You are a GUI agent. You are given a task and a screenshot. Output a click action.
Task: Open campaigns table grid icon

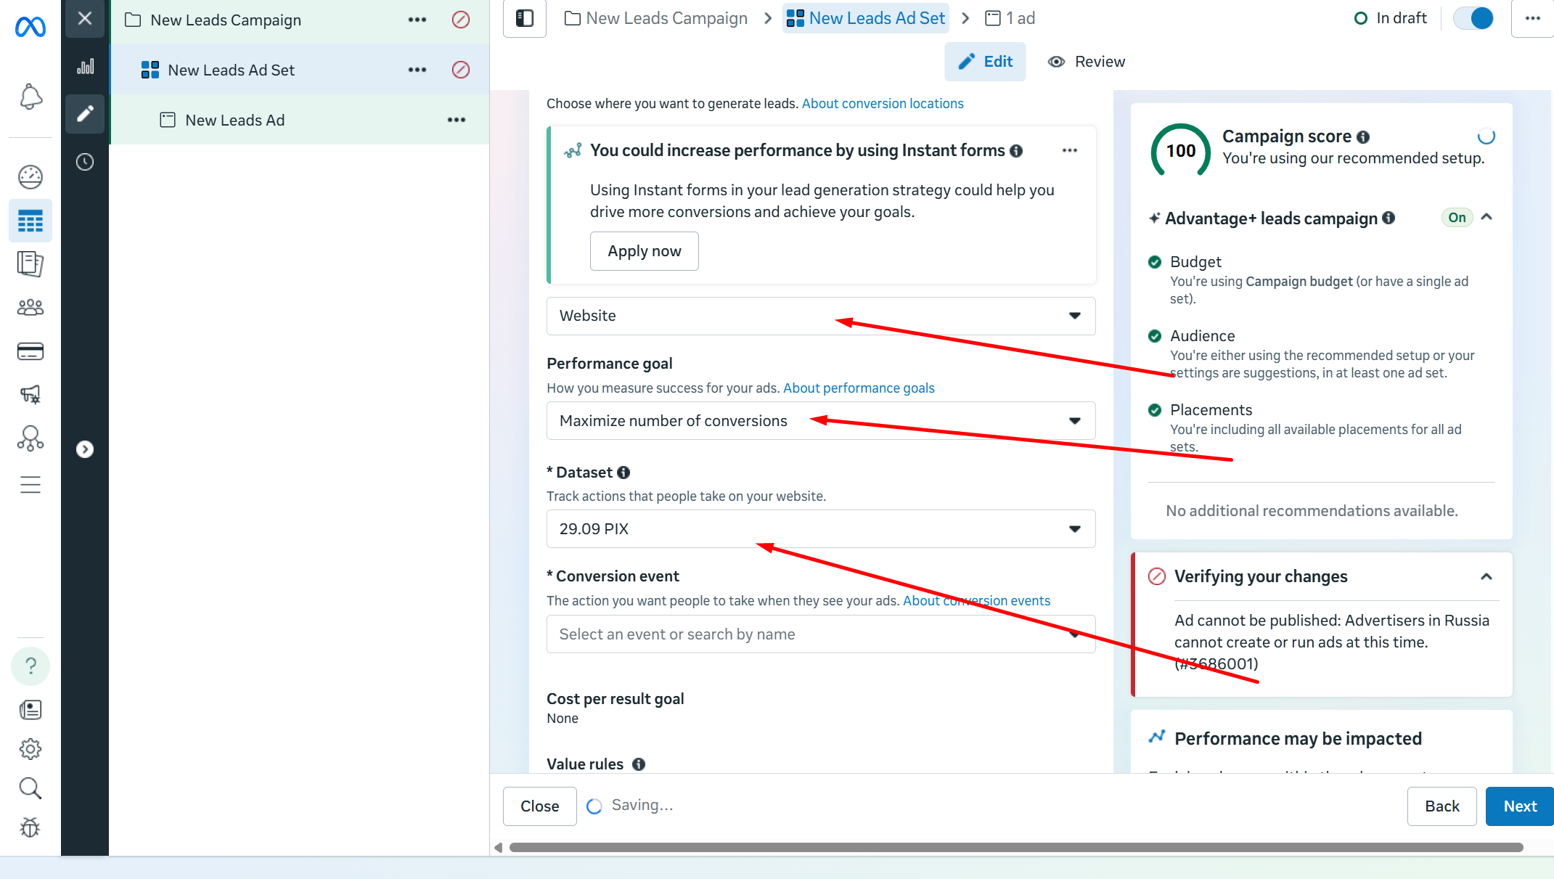pos(30,221)
